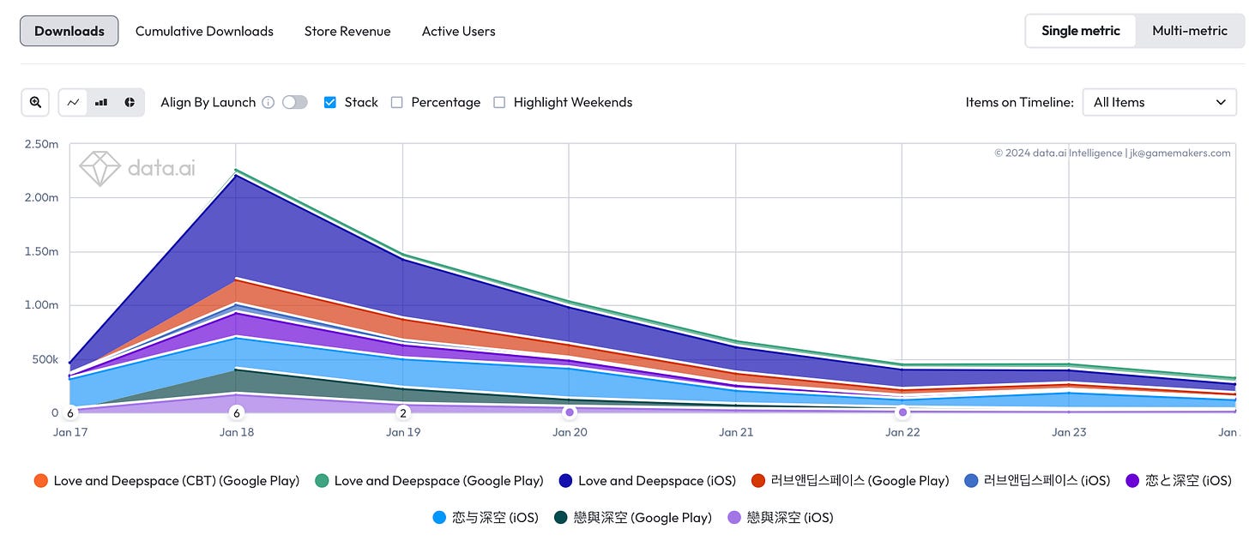Click the Jan 19 event marker showing 2
This screenshot has width=1249, height=547.
(x=403, y=413)
